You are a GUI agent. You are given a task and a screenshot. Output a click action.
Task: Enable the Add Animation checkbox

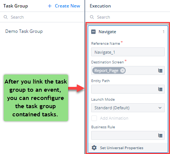click(x=94, y=118)
